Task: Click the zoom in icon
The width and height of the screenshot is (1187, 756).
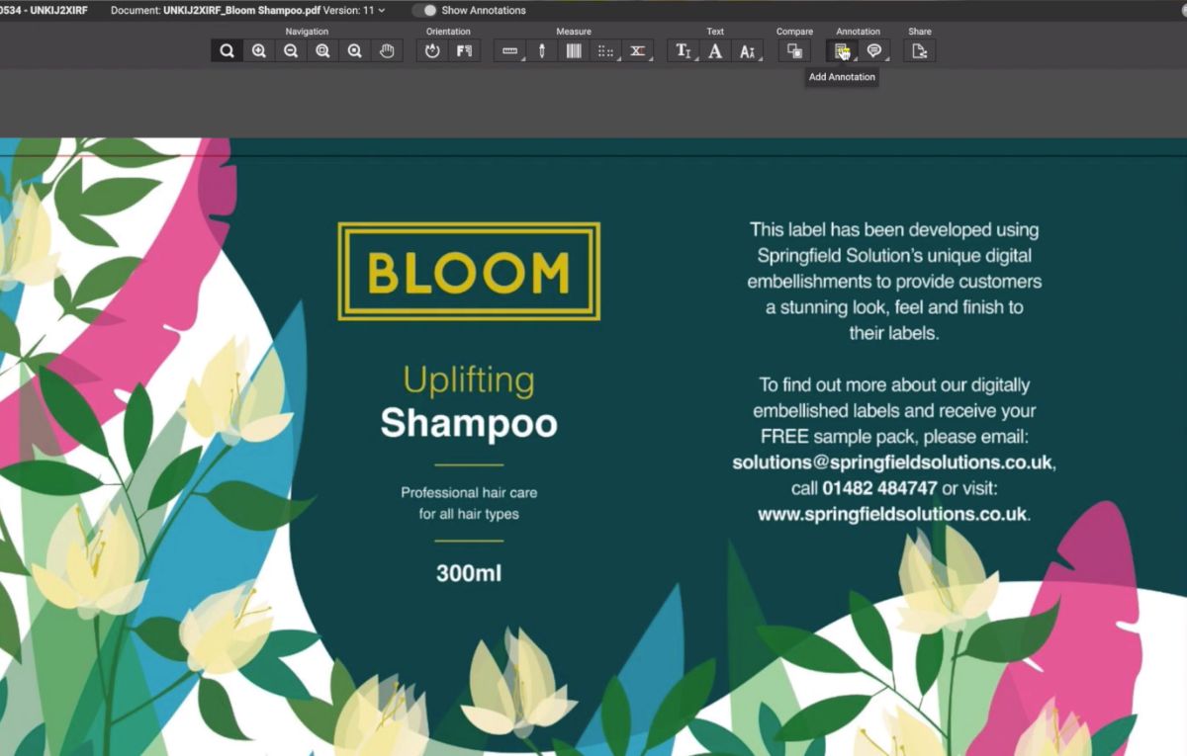Action: pos(259,51)
